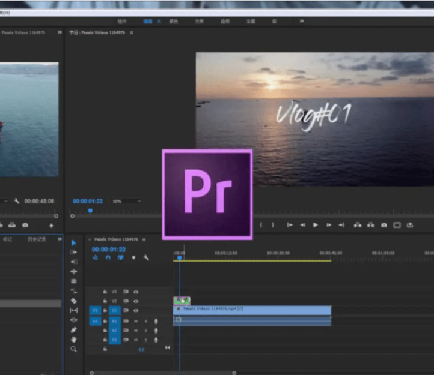Toggle V3 track visibility eye
Image resolution: width=434 pixels, height=375 pixels.
136,292
